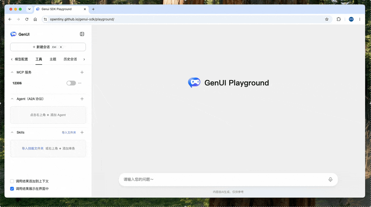371x207 pixels.
Task: Open the Extensions puzzle icon
Action: [x=339, y=19]
